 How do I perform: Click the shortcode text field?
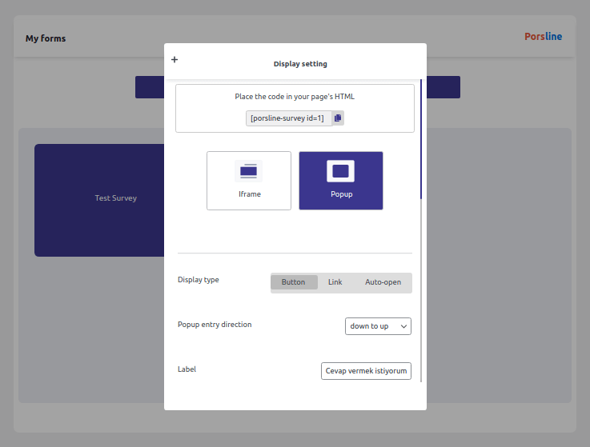[x=289, y=118]
